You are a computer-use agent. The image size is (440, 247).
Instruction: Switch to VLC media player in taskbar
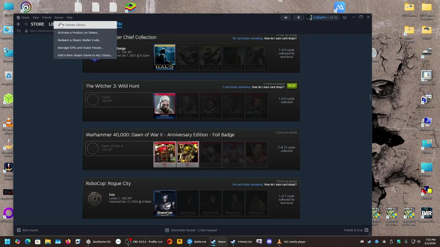click(x=291, y=242)
